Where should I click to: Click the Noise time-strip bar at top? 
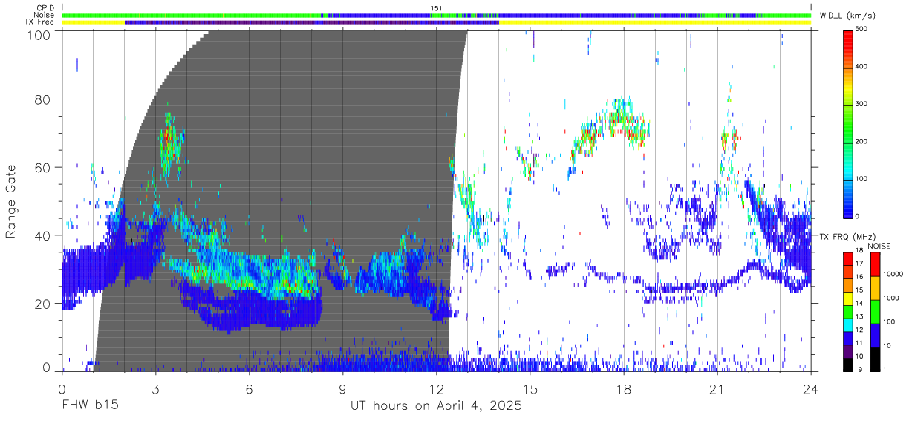coord(436,15)
